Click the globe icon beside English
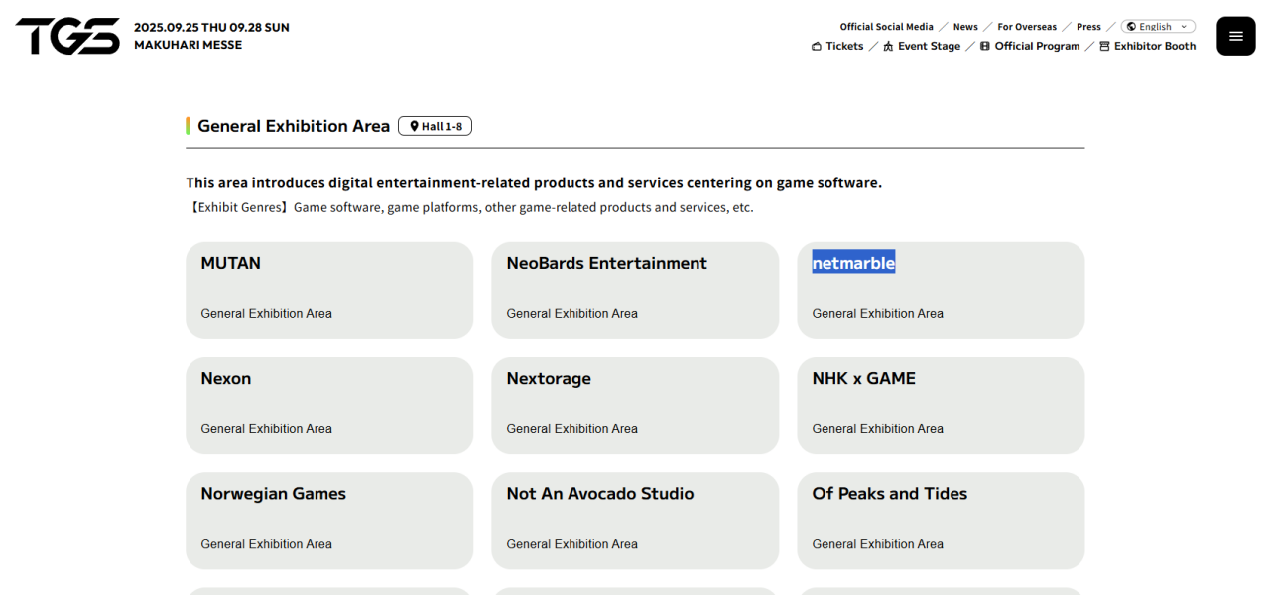The image size is (1270, 595). click(1131, 27)
